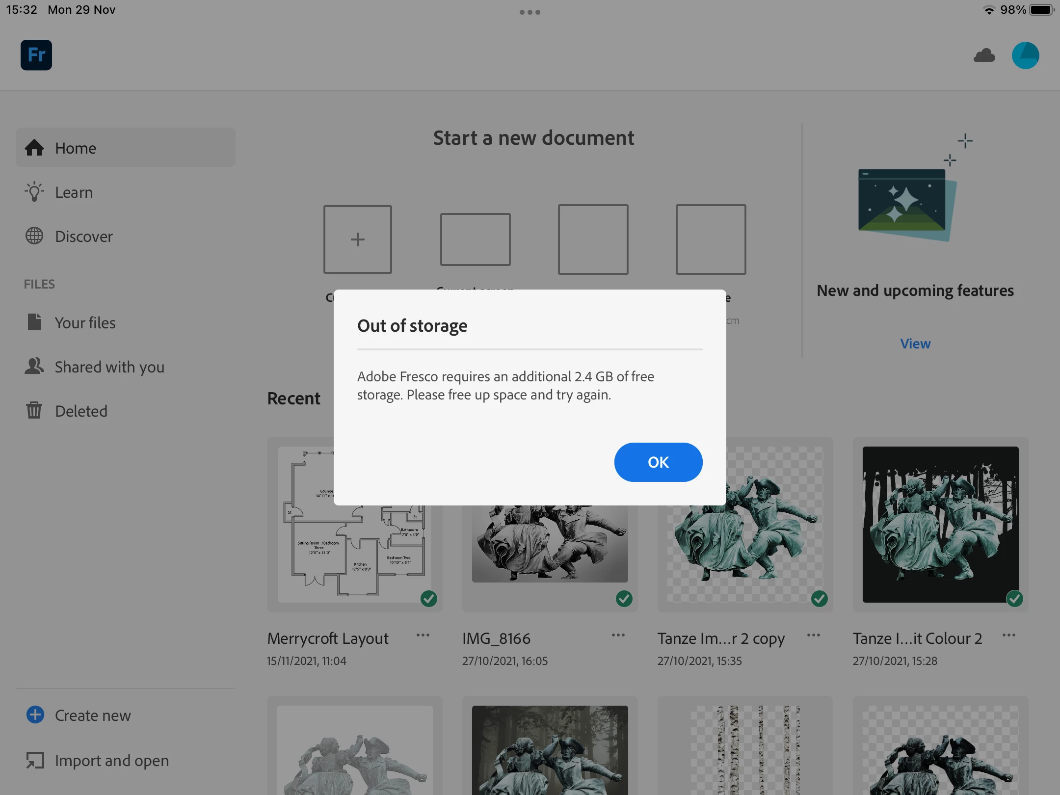Click the Adobe Fresco app logo

tap(36, 55)
